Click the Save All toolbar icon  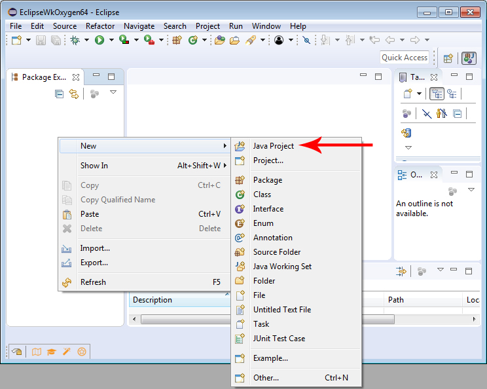pos(56,40)
